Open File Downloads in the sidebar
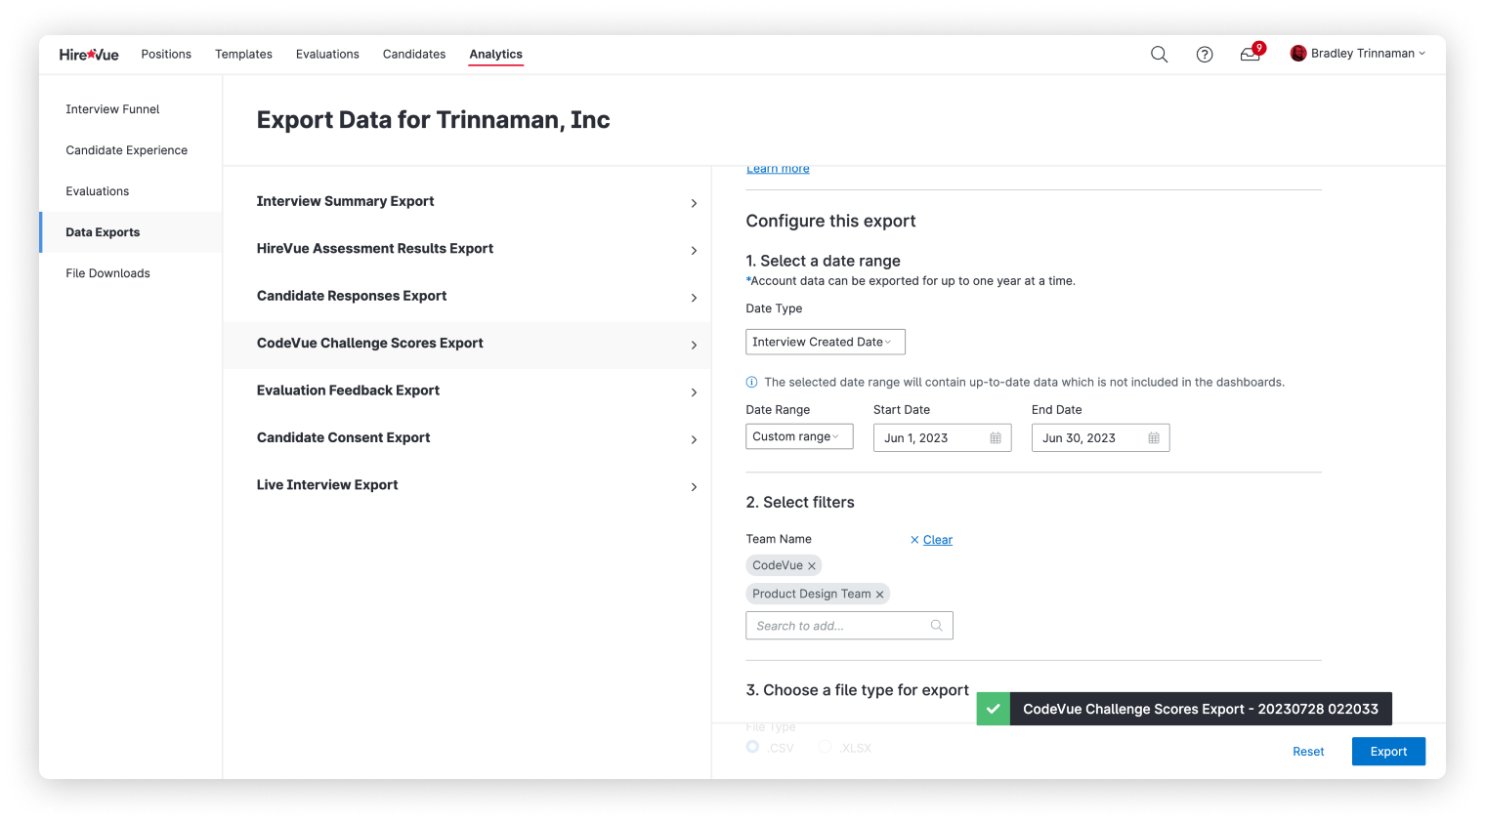Image resolution: width=1485 pixels, height=822 pixels. [131, 273]
